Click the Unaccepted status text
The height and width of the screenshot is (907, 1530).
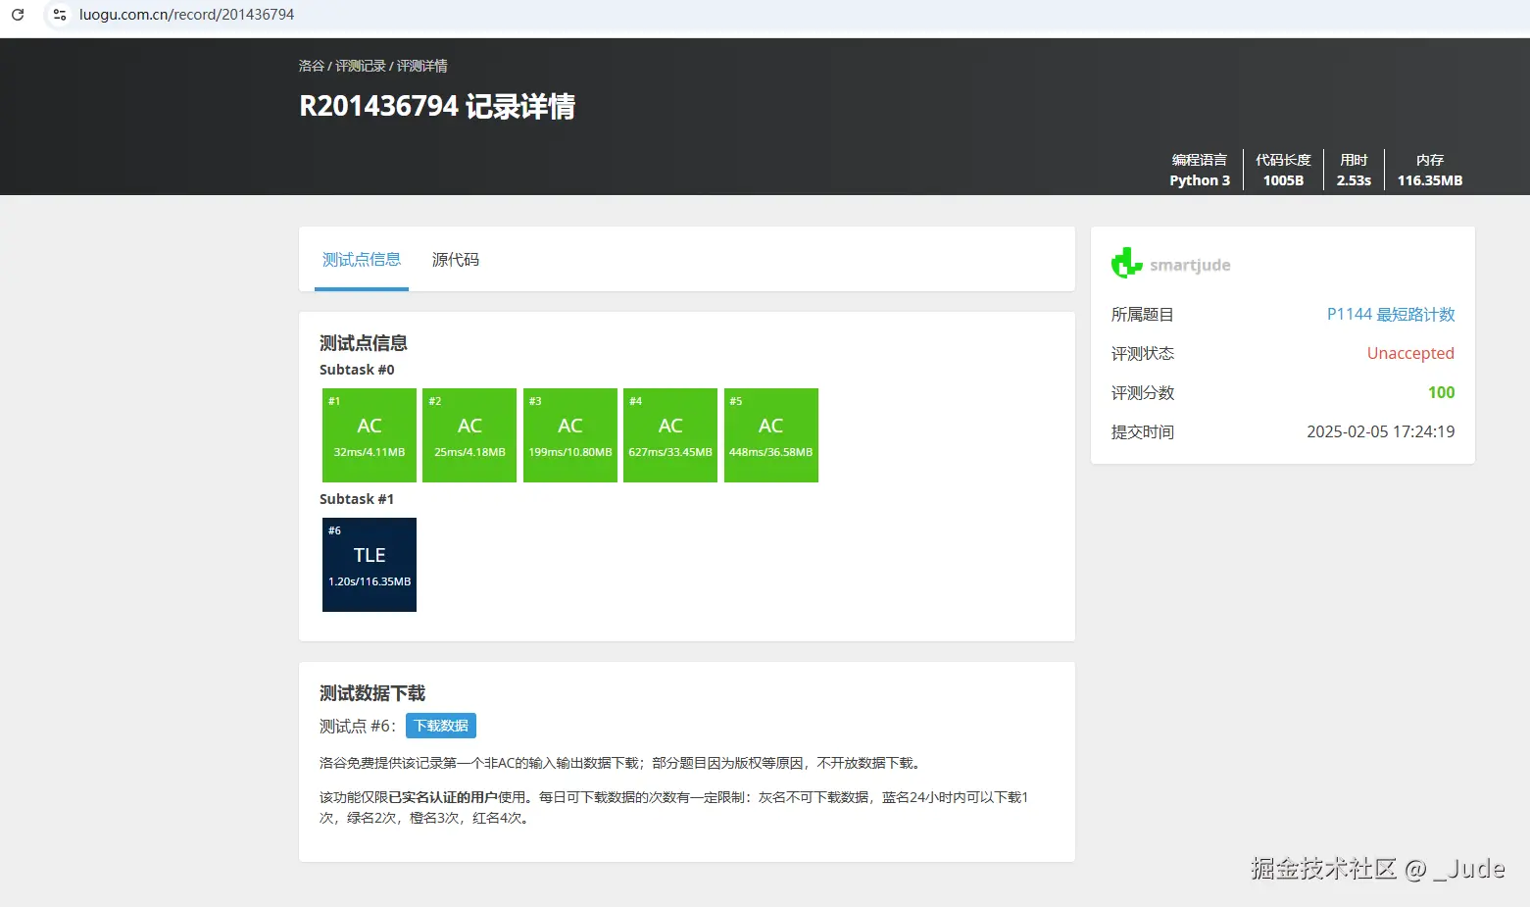pyautogui.click(x=1410, y=353)
